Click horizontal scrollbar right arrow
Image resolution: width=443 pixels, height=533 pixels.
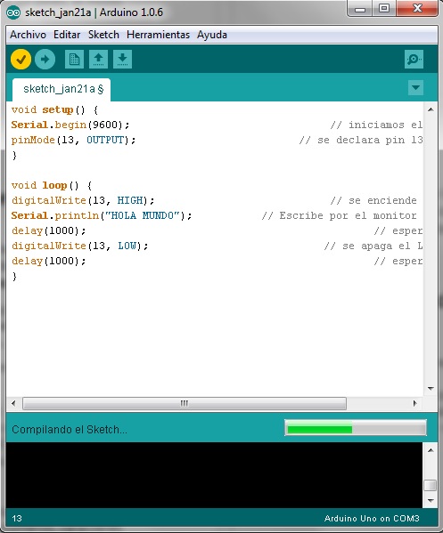click(x=414, y=403)
